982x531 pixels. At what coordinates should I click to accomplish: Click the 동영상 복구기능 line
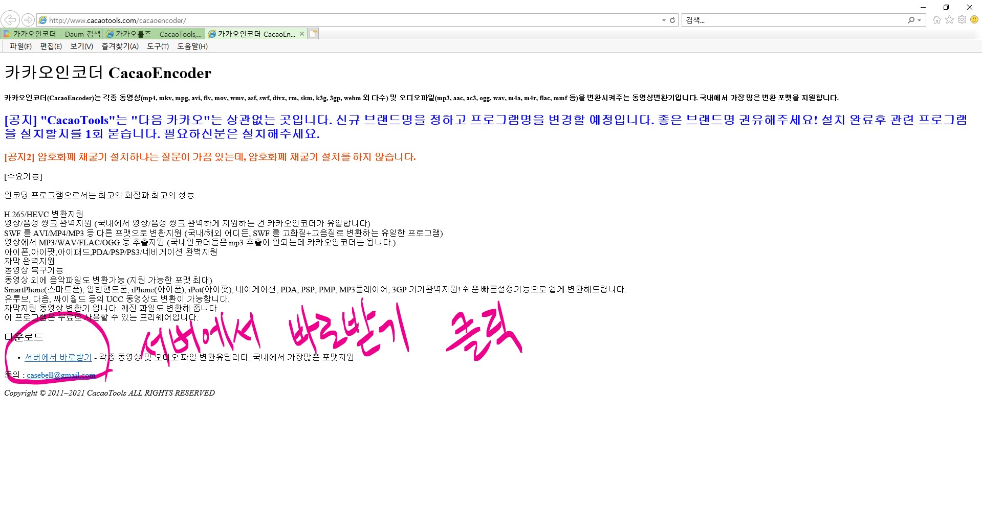pyautogui.click(x=34, y=270)
